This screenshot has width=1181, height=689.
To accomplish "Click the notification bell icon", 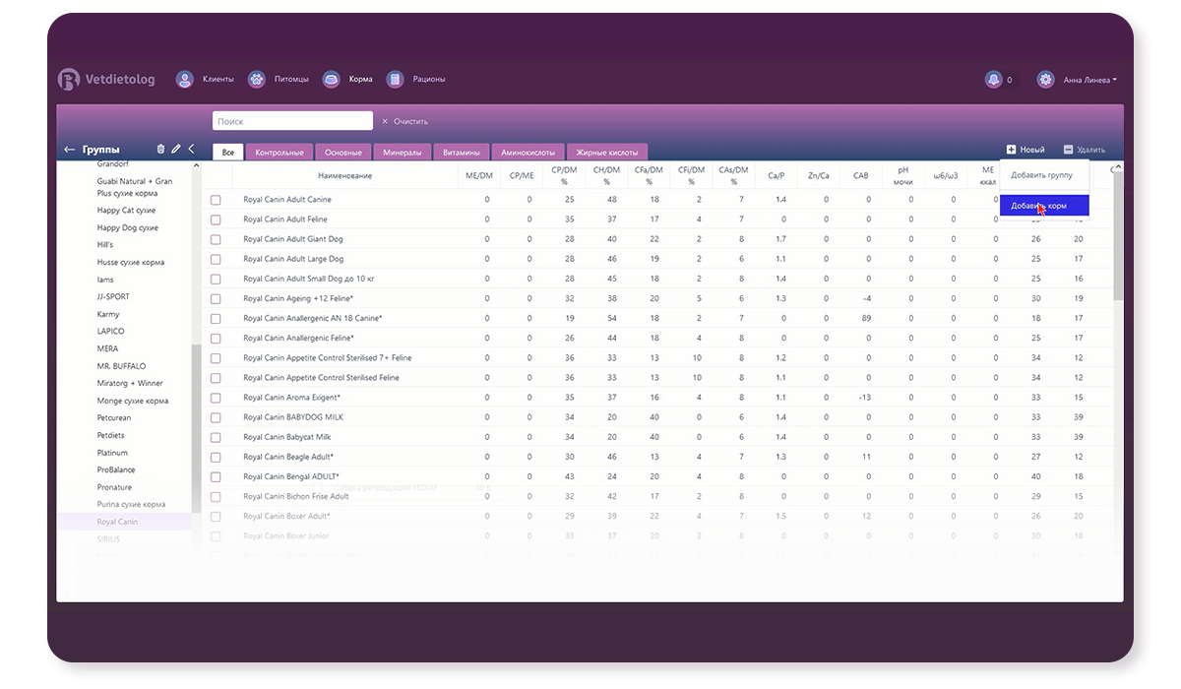I will coord(993,80).
